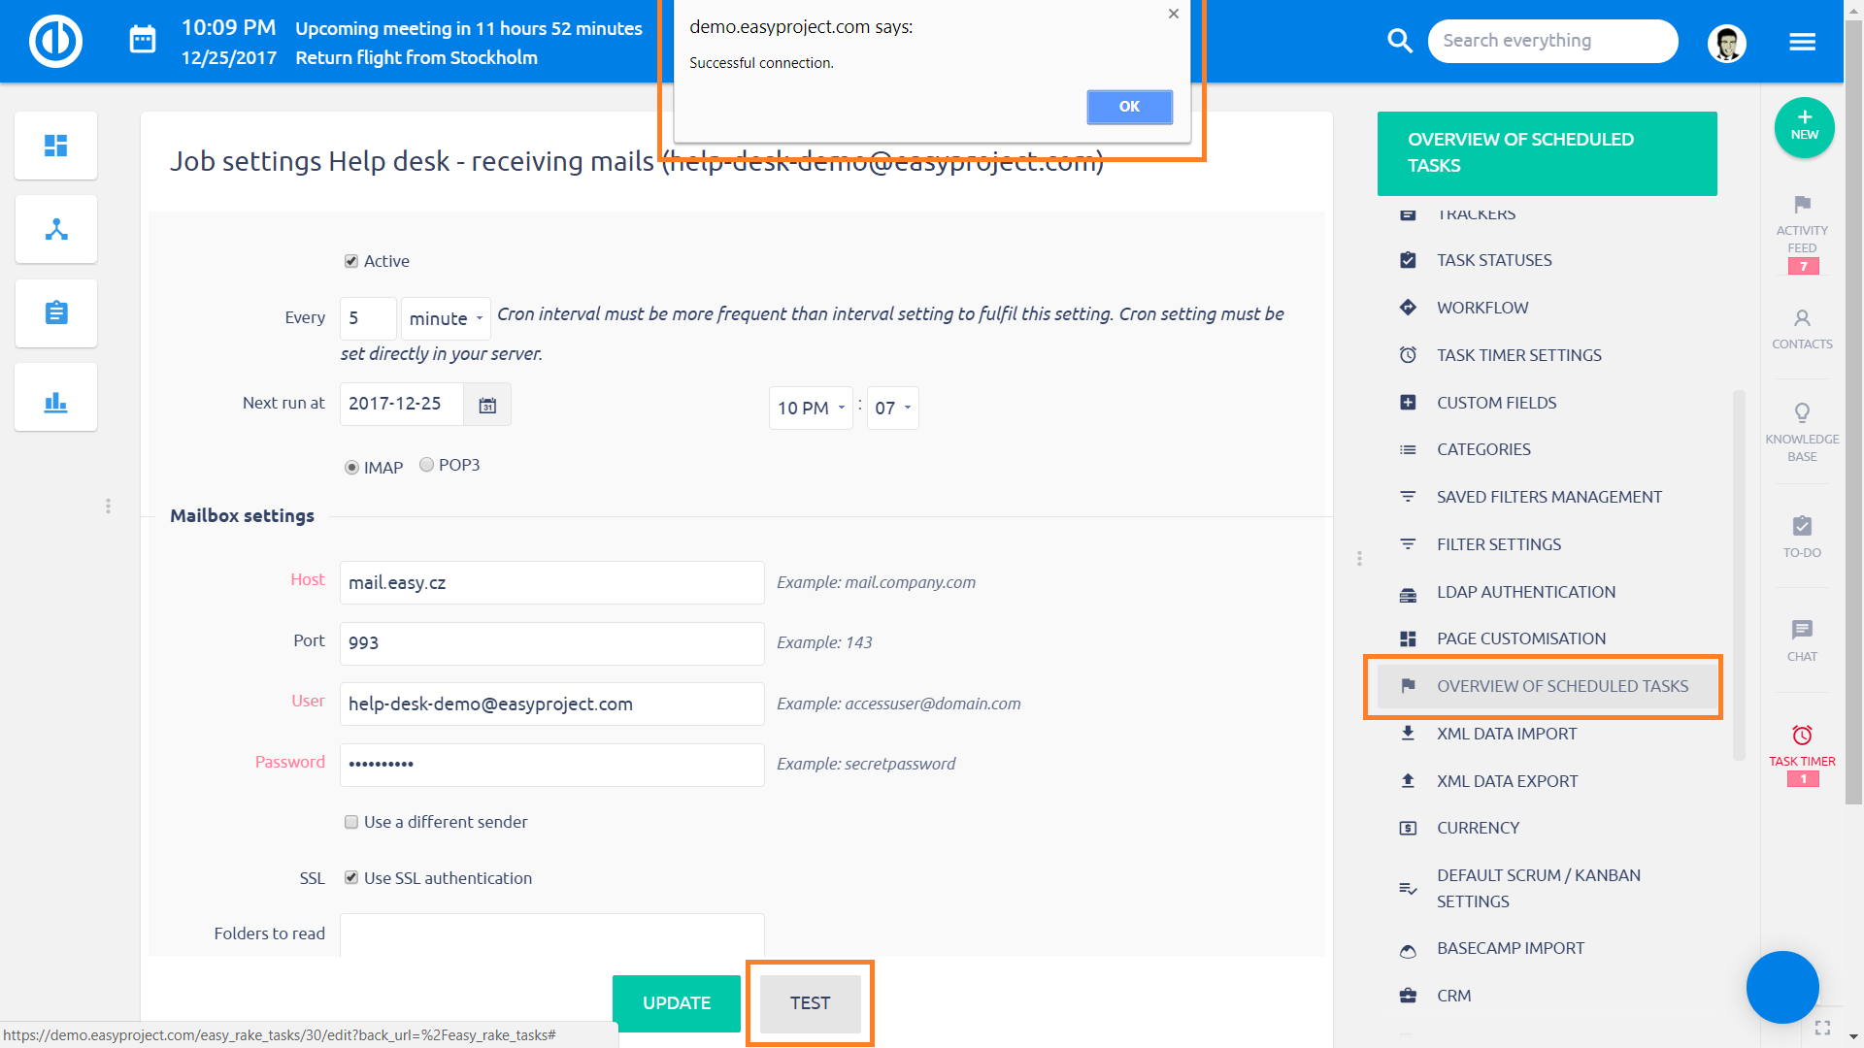1864x1048 pixels.
Task: Open the 10 PM hour dropdown
Action: tap(811, 408)
